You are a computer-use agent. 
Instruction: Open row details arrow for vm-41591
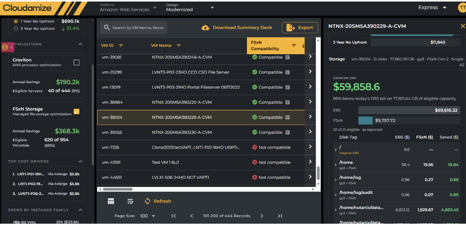click(310, 162)
